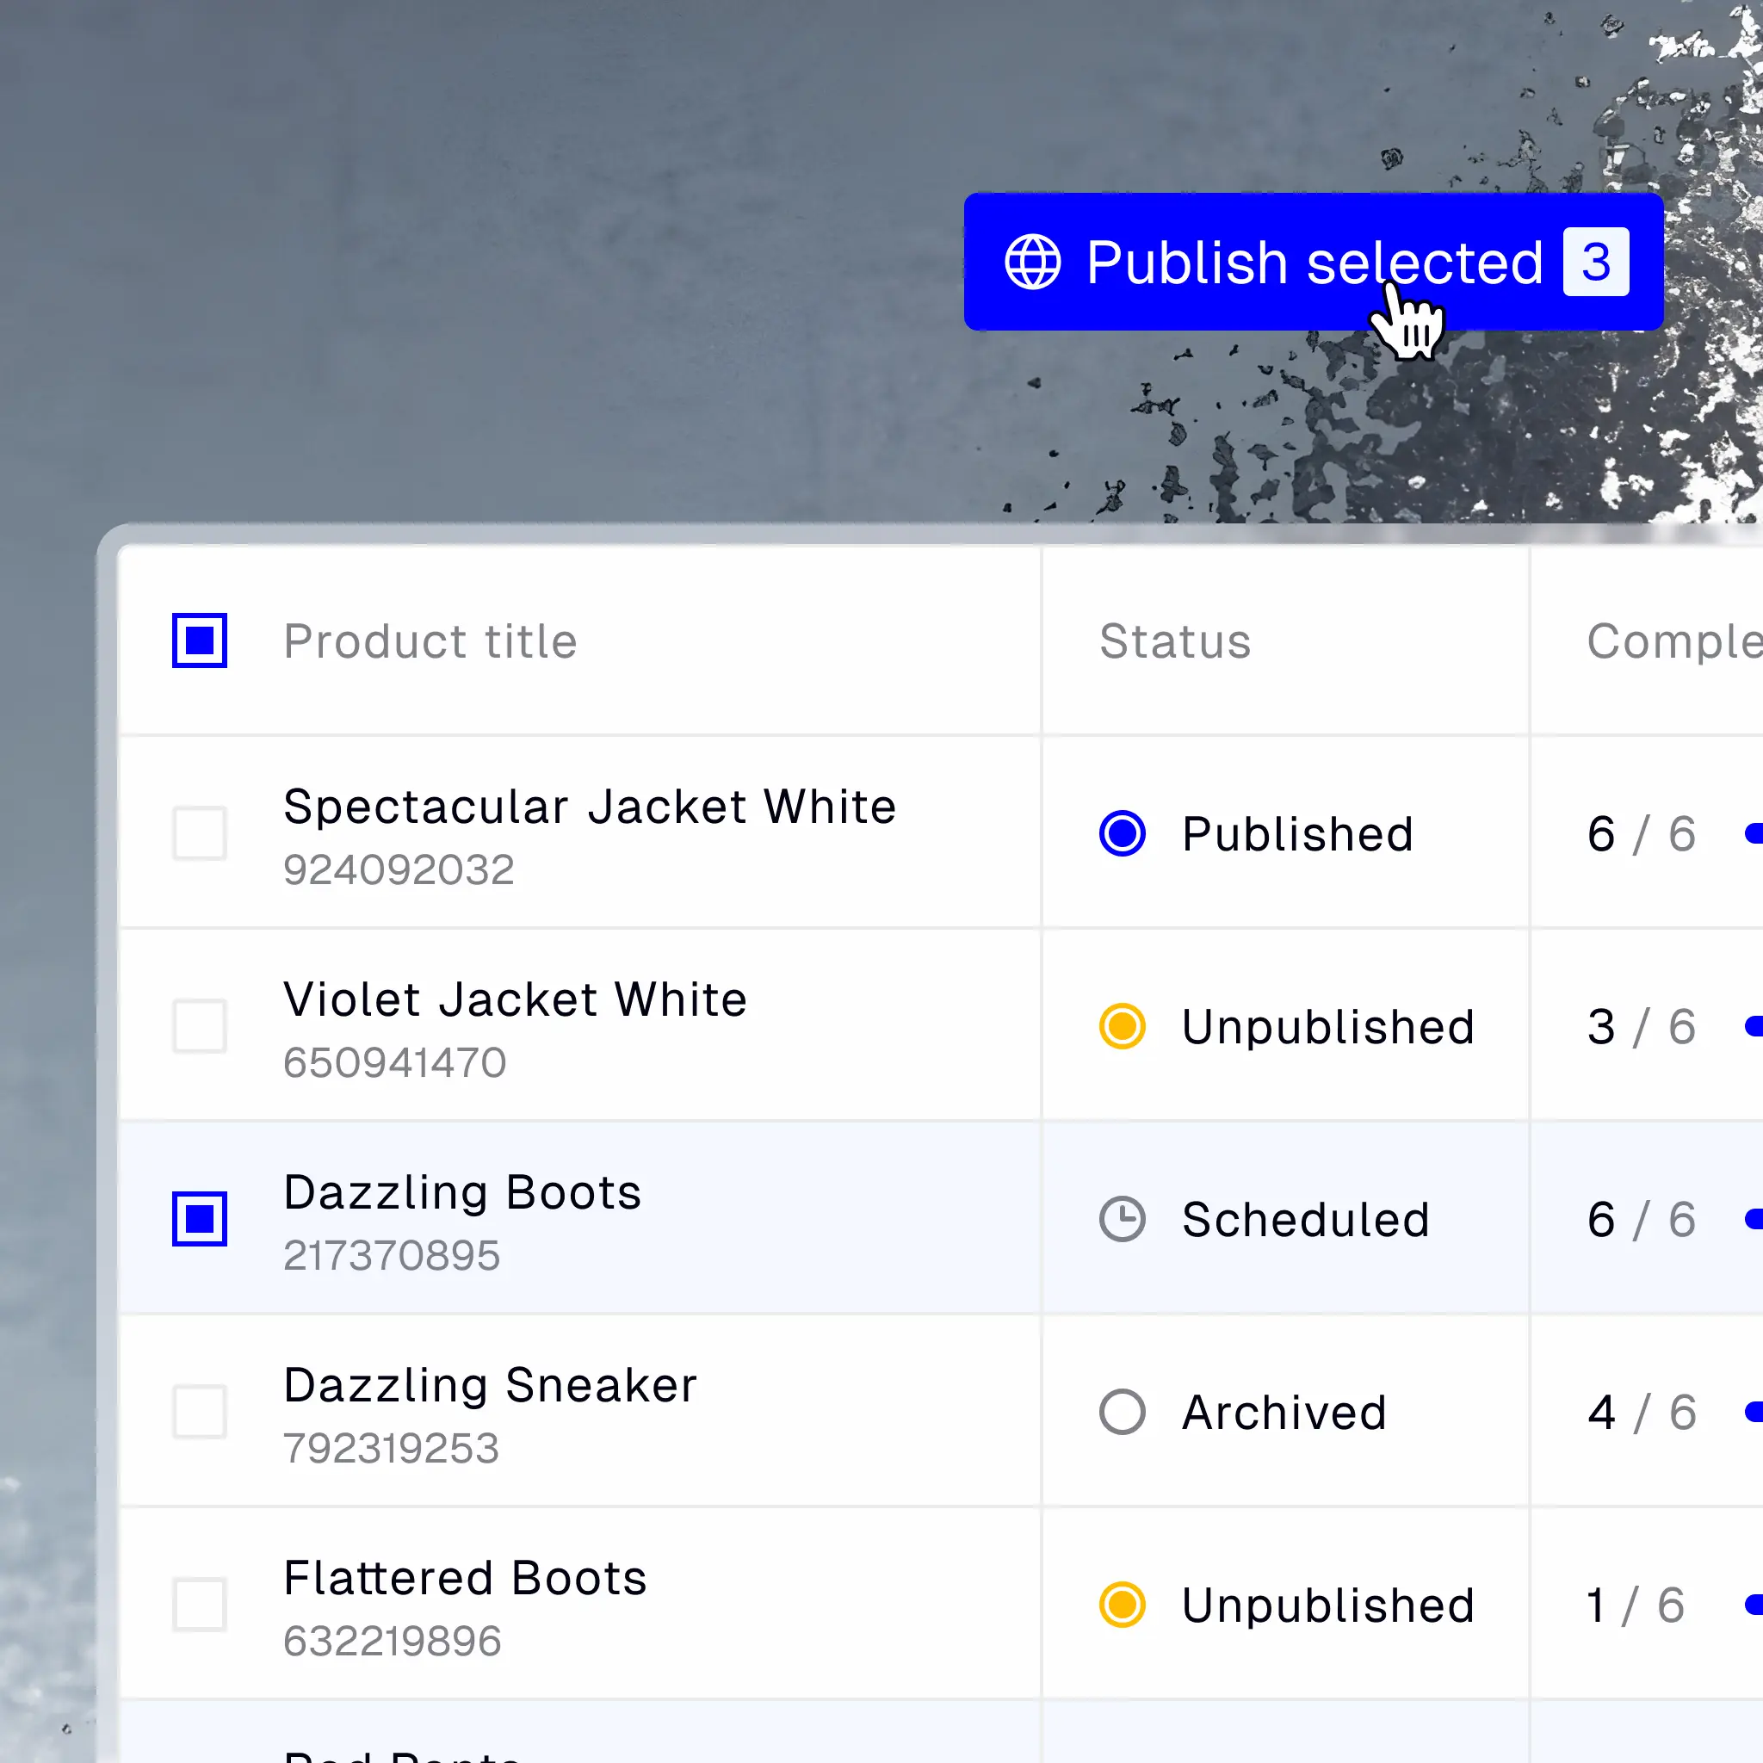Enable the Flattered Boots checkbox
Image resolution: width=1763 pixels, height=1763 pixels.
pos(199,1605)
